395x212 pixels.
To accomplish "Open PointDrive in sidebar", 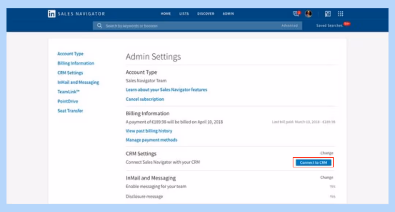I will (68, 101).
